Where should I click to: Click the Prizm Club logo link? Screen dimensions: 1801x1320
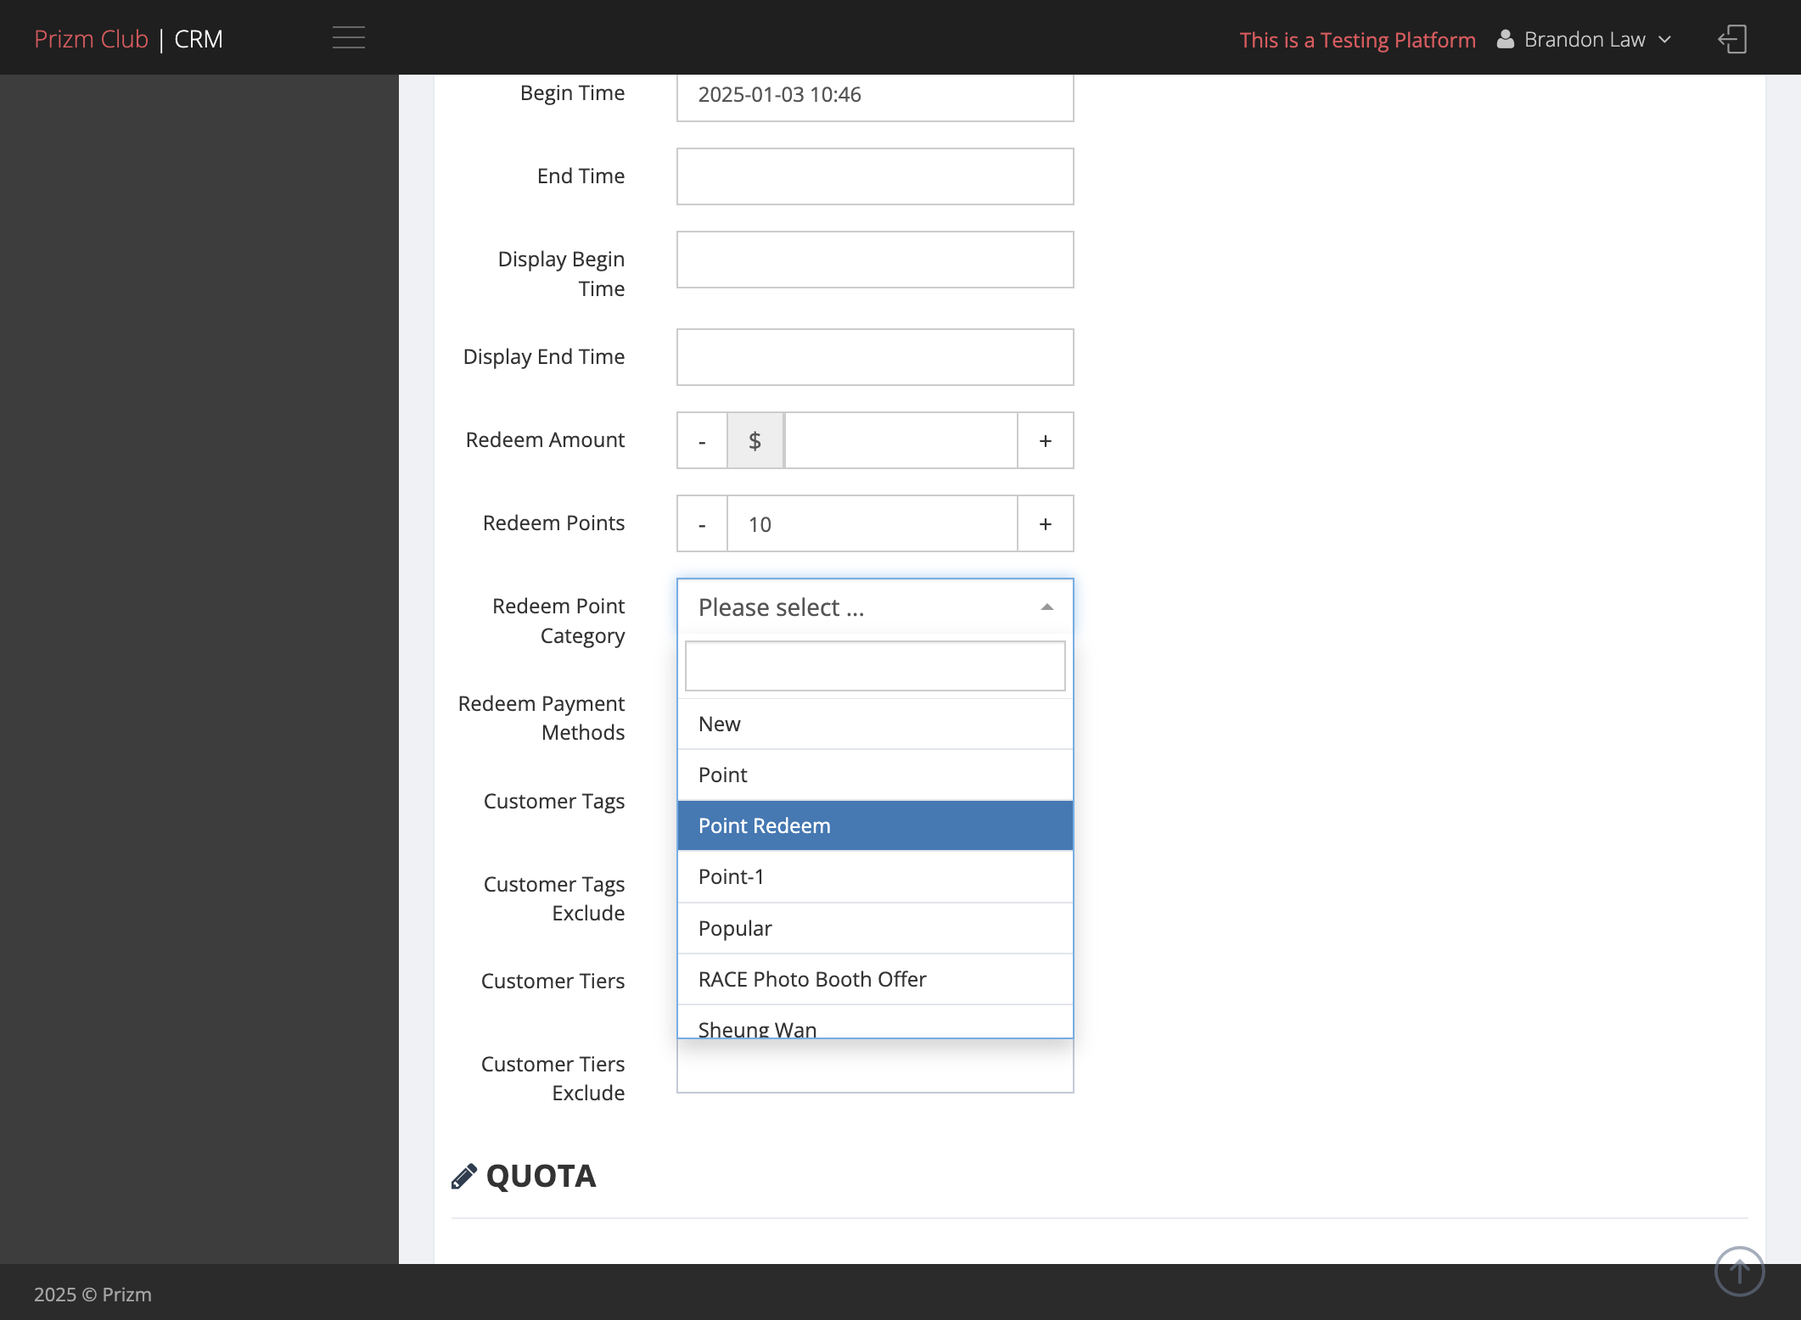91,39
